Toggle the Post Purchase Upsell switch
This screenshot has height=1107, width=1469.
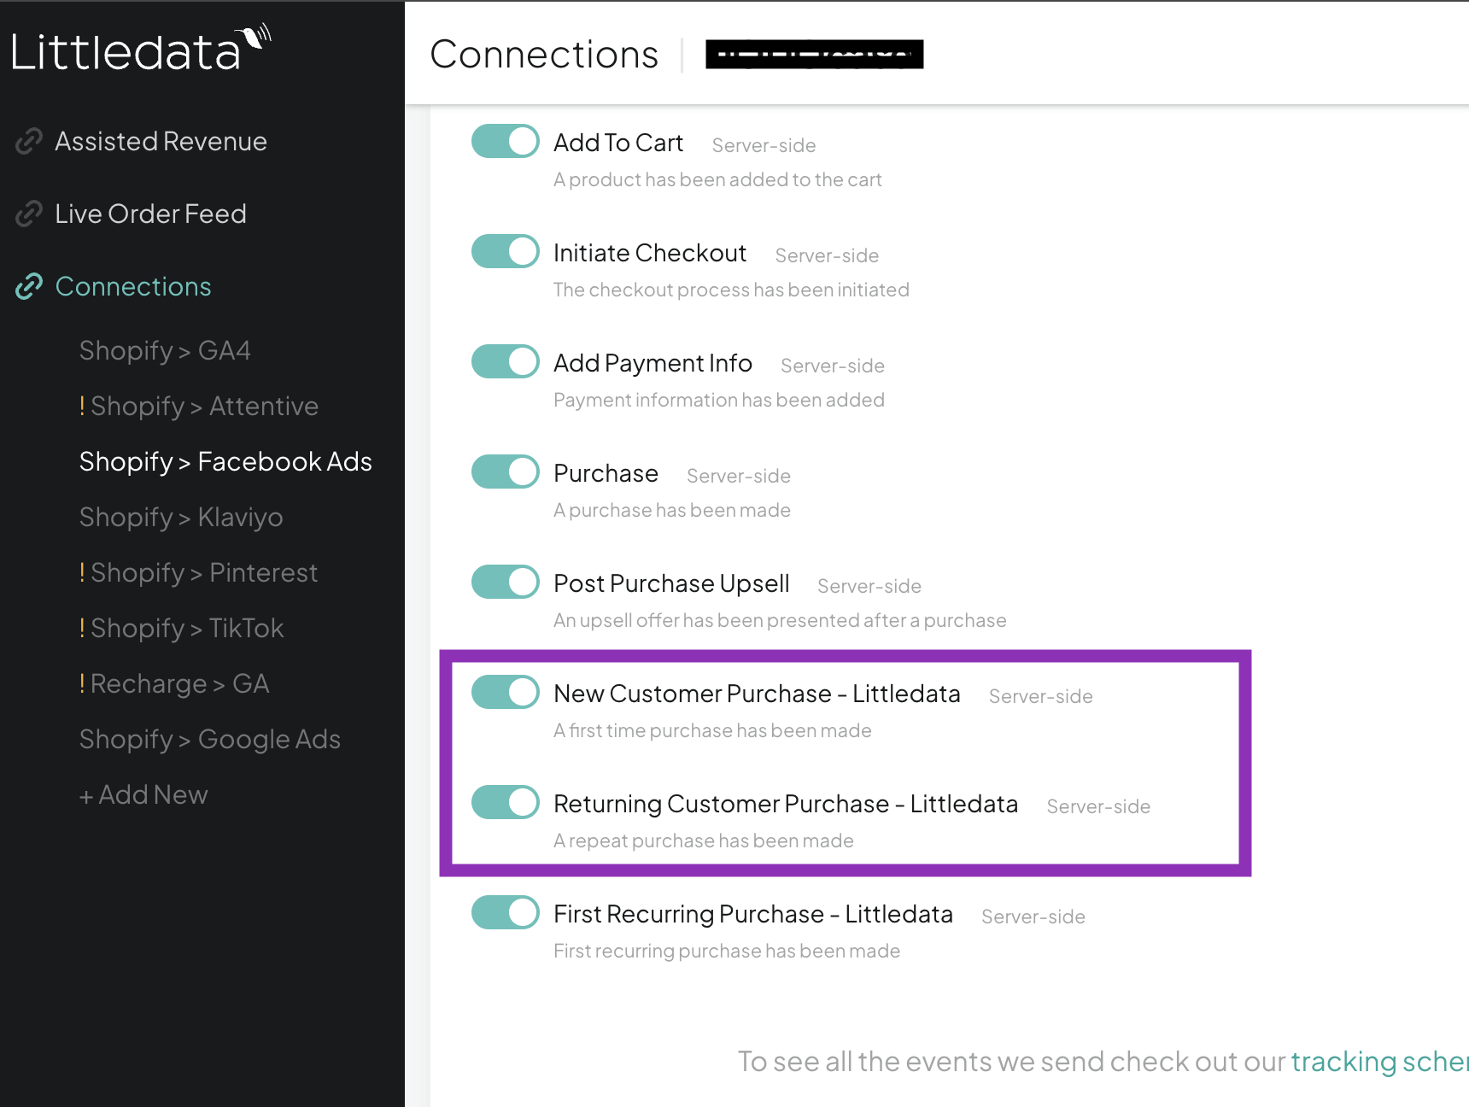506,582
